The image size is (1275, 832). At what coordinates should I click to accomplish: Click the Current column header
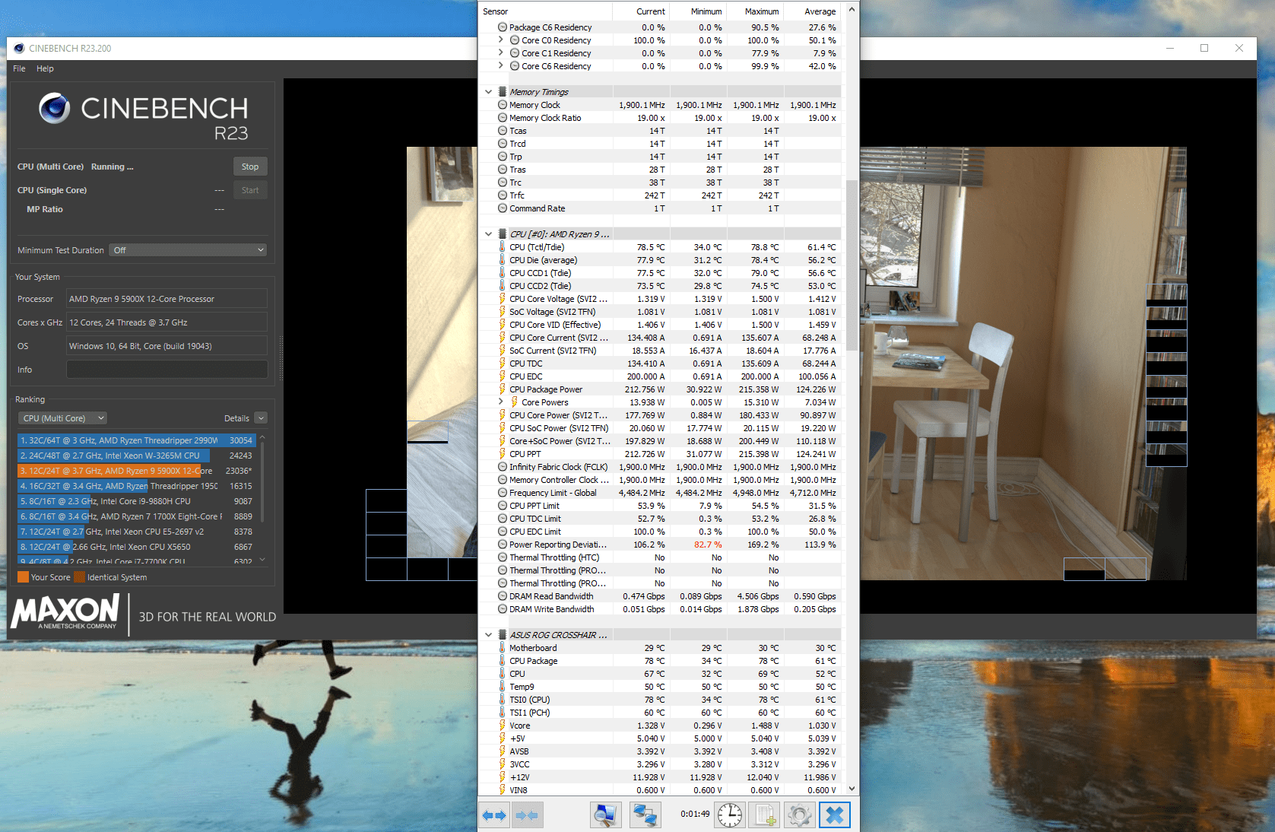pos(641,11)
